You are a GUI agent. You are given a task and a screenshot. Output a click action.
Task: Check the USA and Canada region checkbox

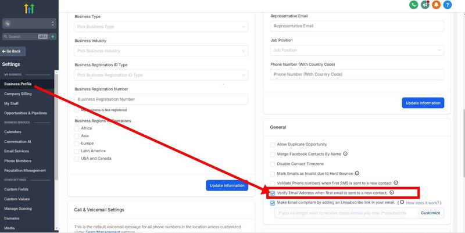(x=77, y=159)
